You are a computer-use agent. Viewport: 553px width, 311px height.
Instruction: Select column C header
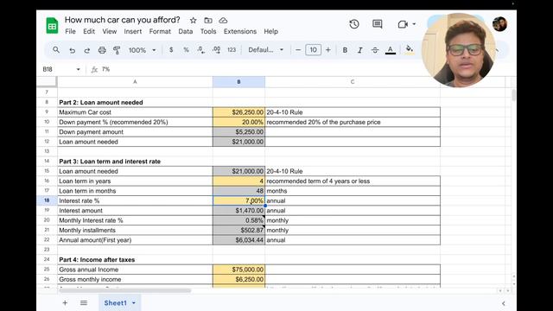pos(353,82)
